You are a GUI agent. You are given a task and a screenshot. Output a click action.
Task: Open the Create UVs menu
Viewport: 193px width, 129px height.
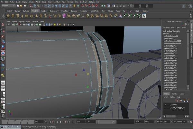[x=84, y=2]
